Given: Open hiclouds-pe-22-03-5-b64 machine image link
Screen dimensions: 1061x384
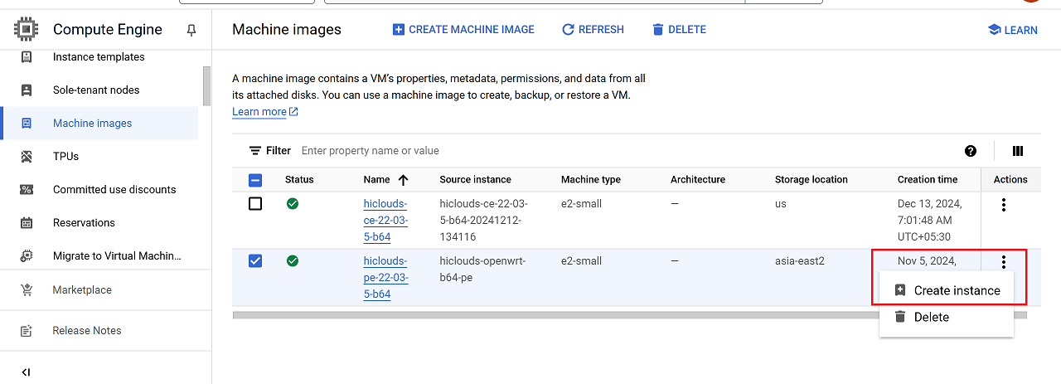Looking at the screenshot, I should (385, 277).
